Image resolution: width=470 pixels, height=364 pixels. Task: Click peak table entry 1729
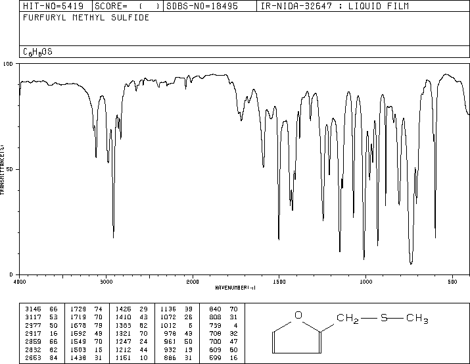click(x=78, y=309)
